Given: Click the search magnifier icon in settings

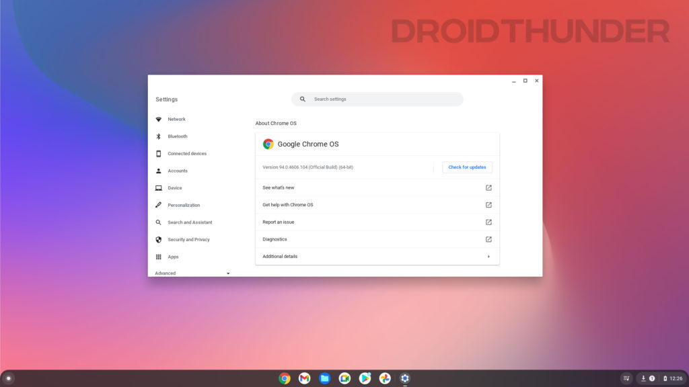Looking at the screenshot, I should click(x=303, y=99).
